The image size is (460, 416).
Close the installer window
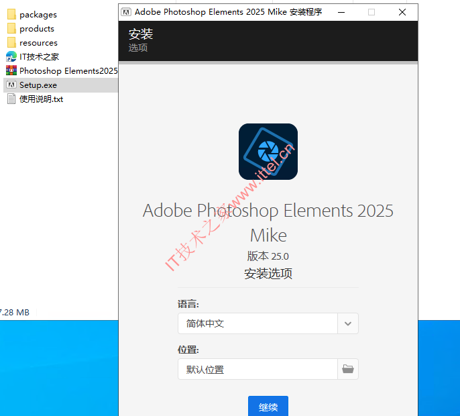[402, 12]
